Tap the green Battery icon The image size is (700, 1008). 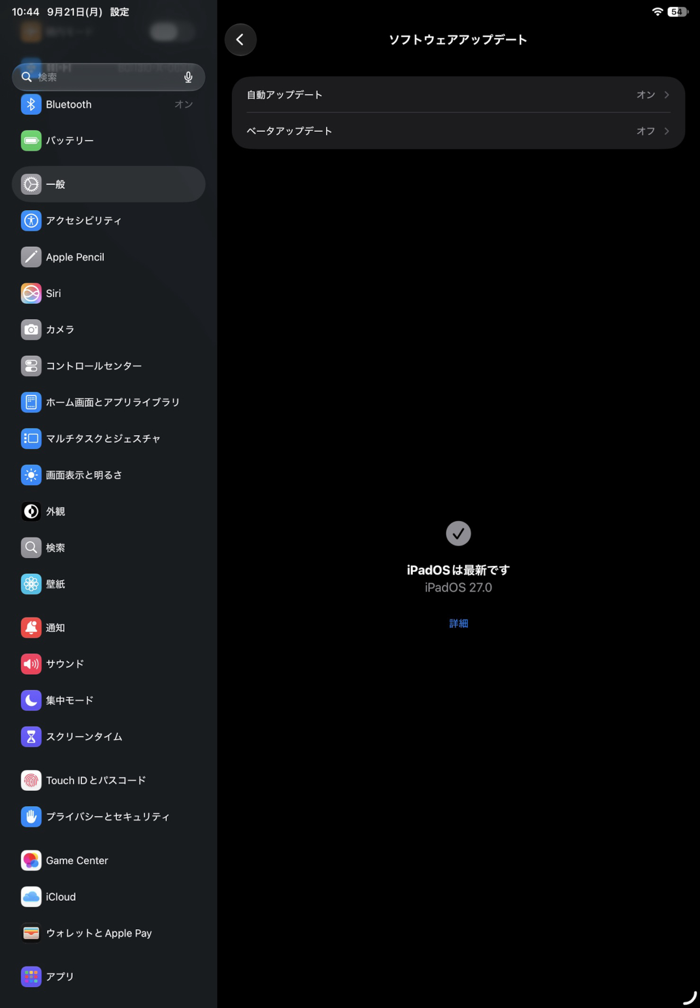(31, 141)
